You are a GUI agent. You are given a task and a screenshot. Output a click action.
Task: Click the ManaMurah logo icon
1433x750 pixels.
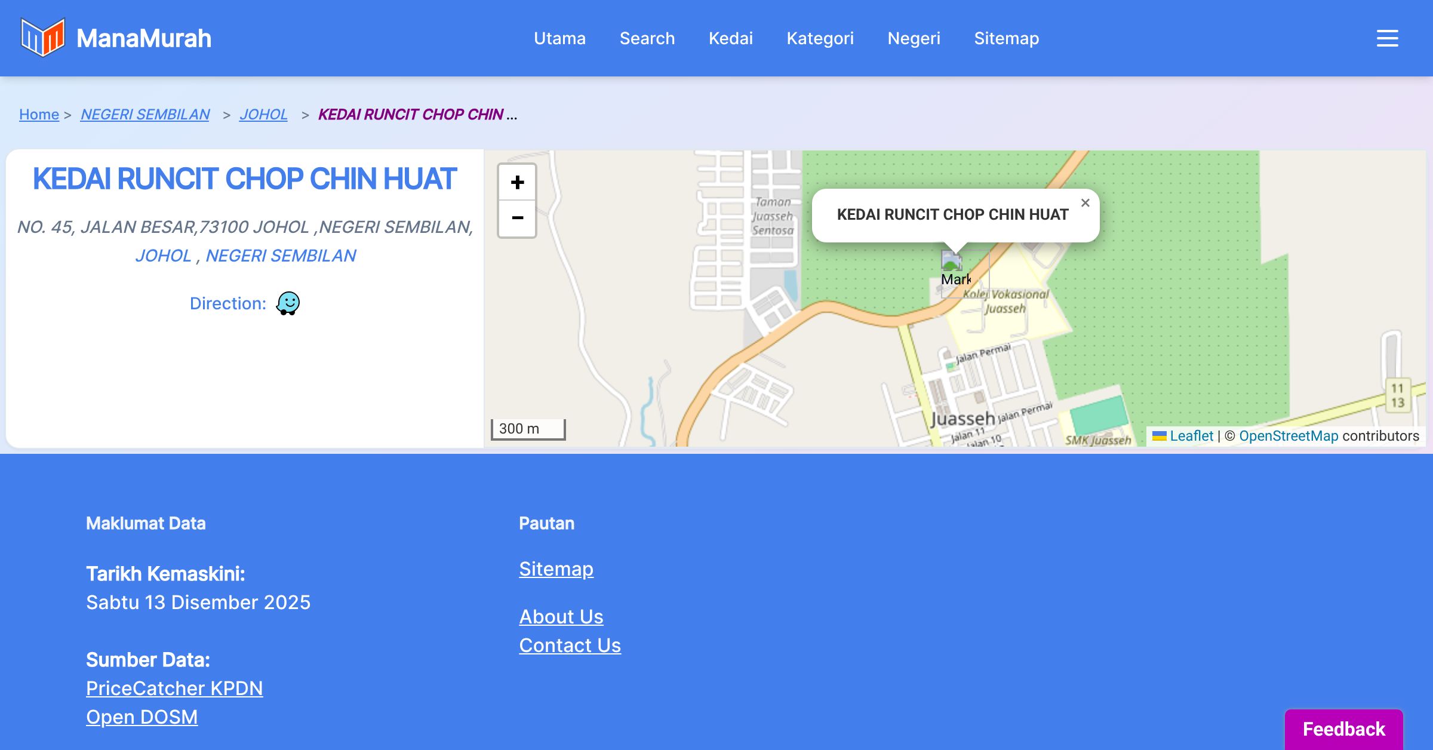(42, 38)
